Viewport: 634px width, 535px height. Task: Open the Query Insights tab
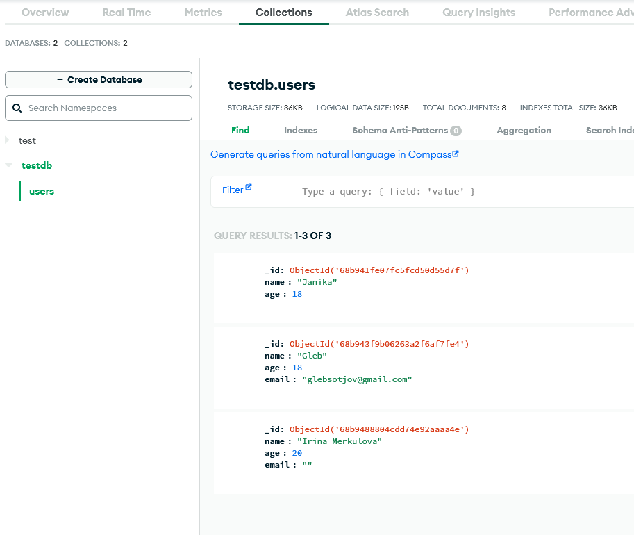478,13
